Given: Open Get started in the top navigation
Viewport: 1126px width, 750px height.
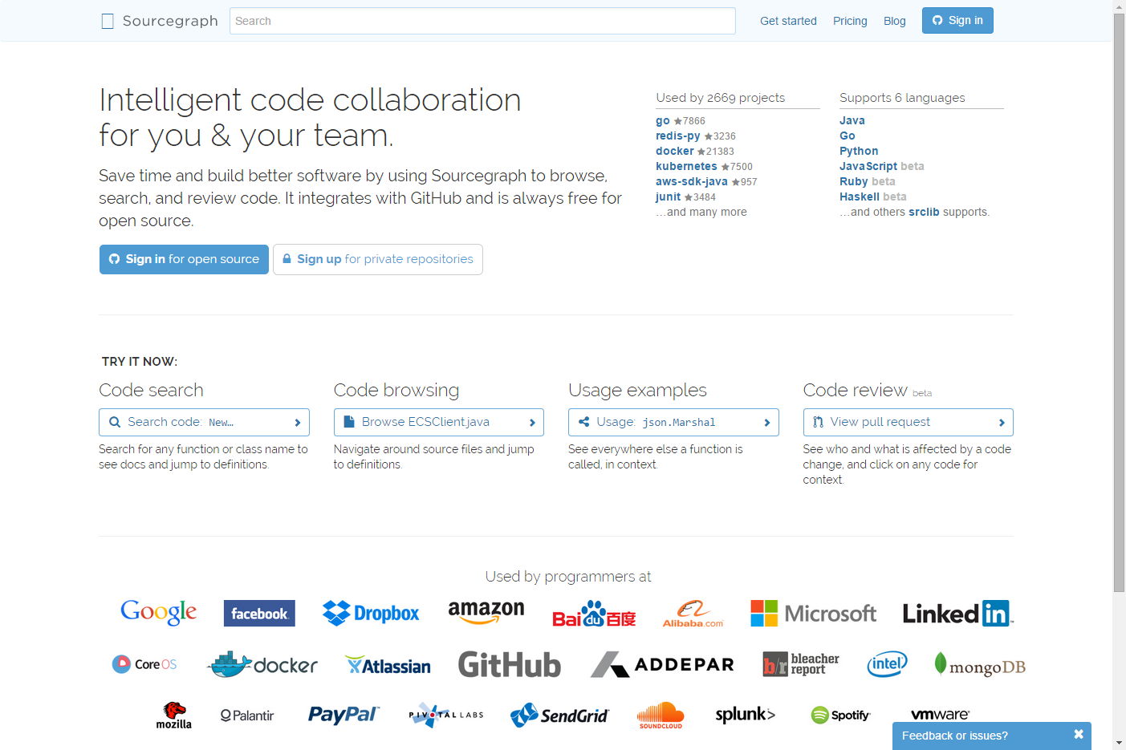Looking at the screenshot, I should [x=788, y=21].
